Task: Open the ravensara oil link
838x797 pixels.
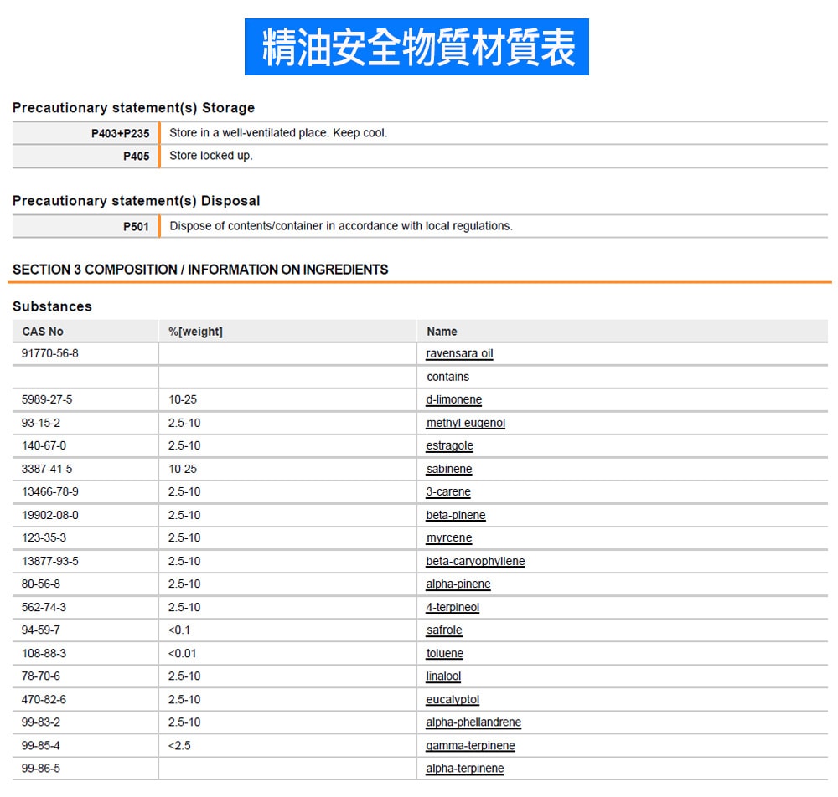Action: 459,353
